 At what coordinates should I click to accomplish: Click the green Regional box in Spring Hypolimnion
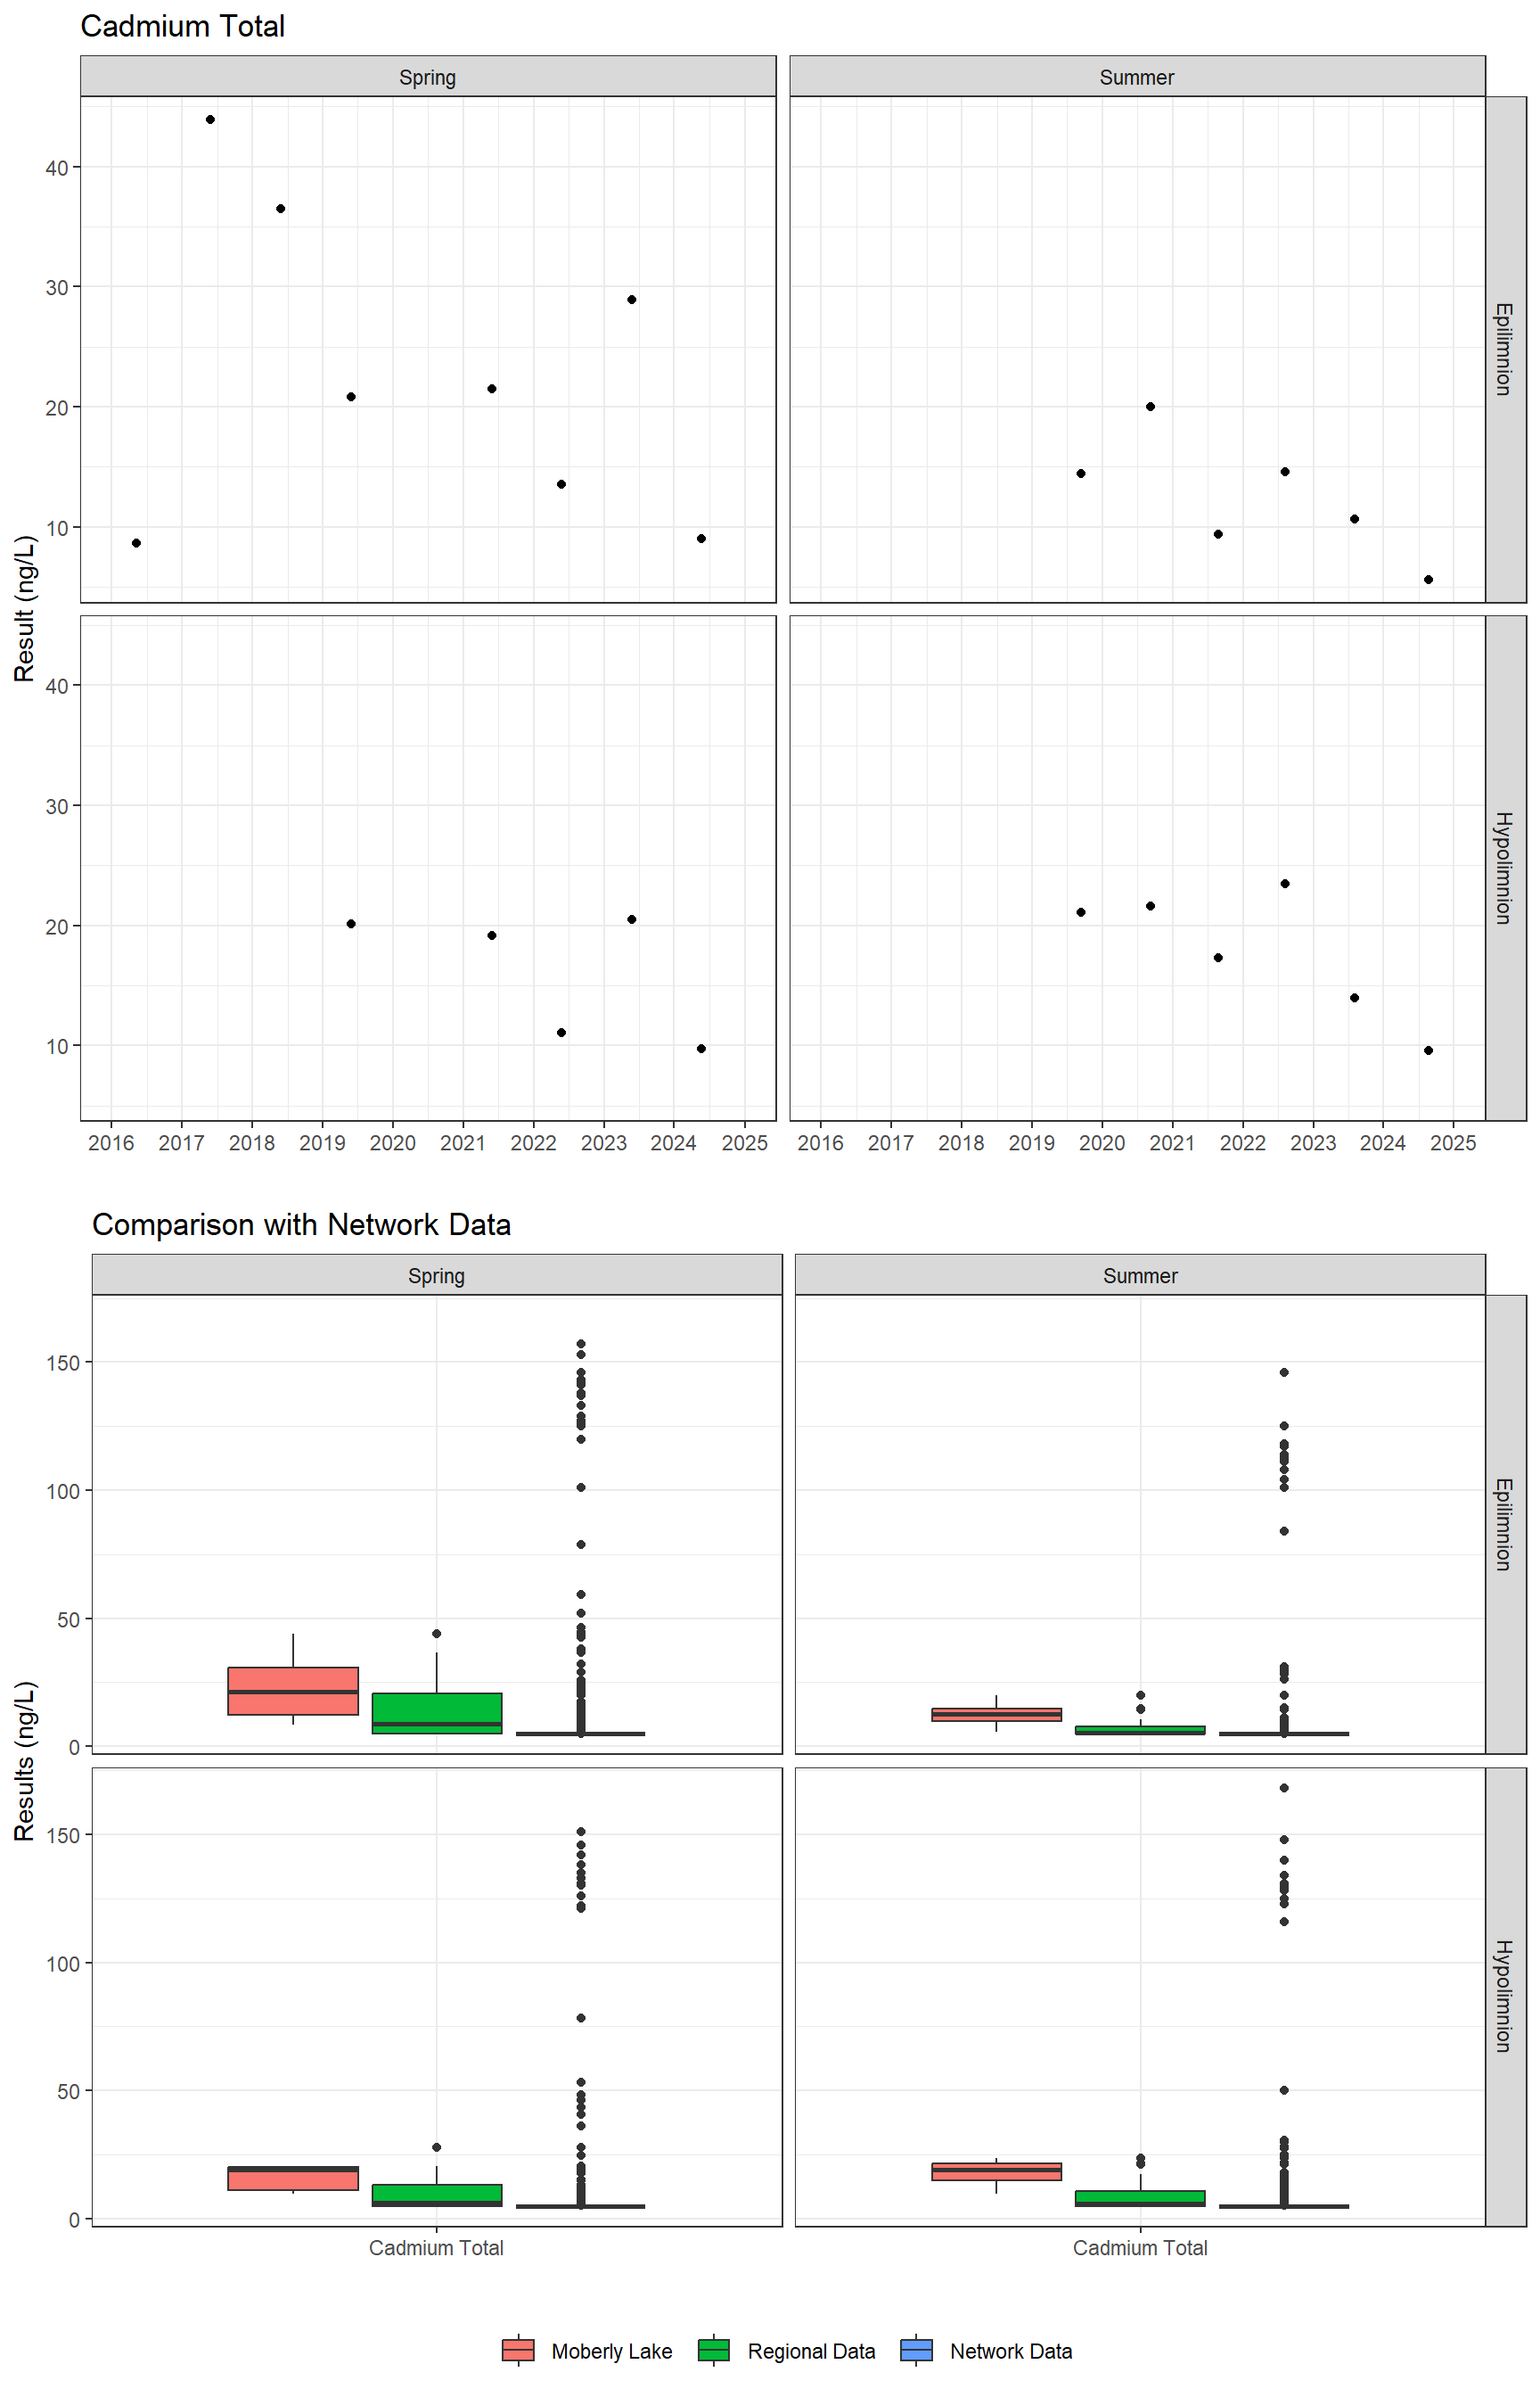(x=437, y=2195)
